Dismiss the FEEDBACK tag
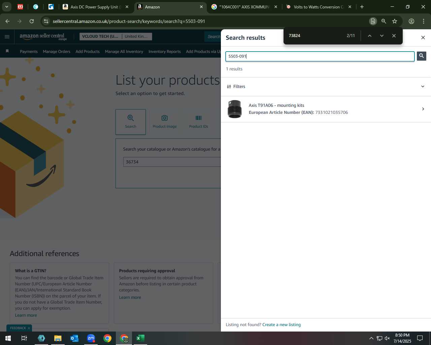Screen dimensions: 431x345 pos(29,328)
